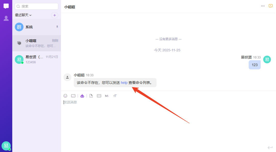Click the file upload icon
This screenshot has height=152, width=276.
pos(91,96)
